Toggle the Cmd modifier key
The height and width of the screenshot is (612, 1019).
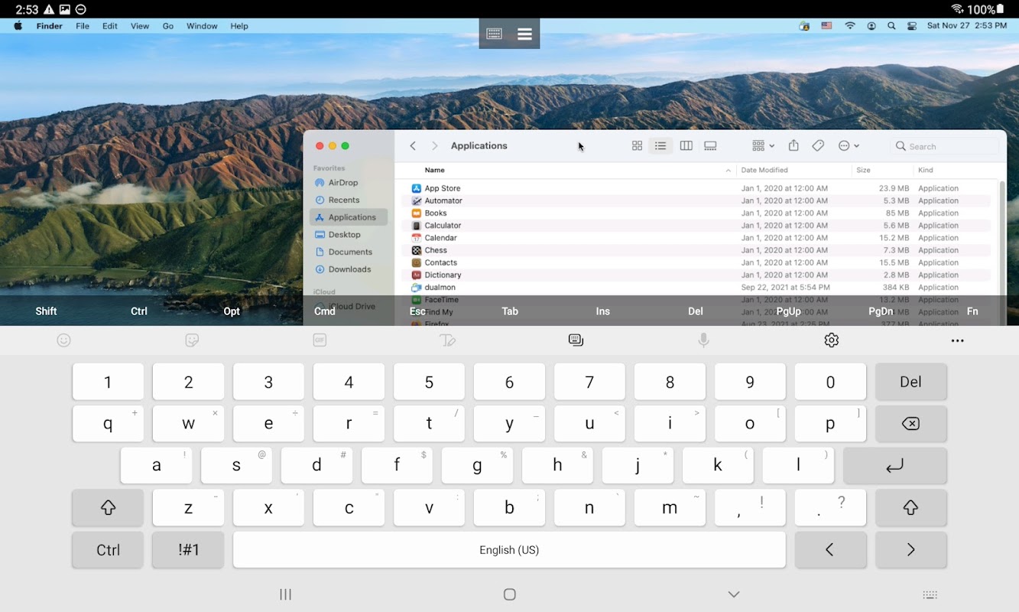pyautogui.click(x=325, y=311)
